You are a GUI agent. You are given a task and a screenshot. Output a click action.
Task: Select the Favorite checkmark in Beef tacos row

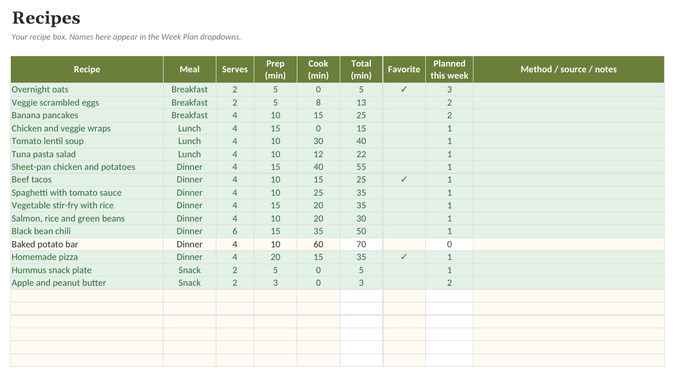(404, 180)
